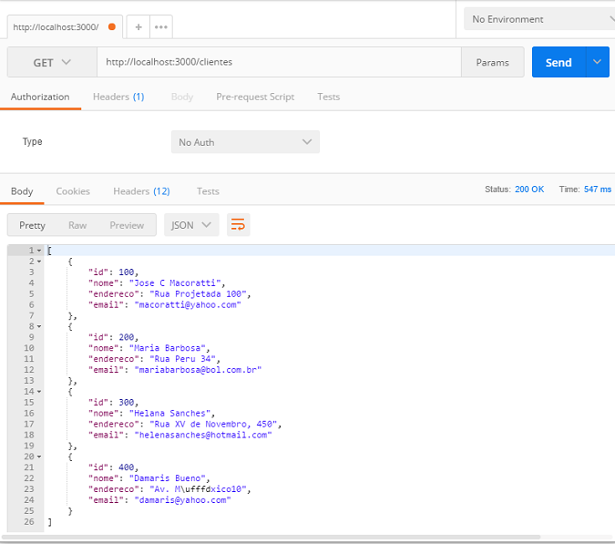Click the "Jose C Macoratti" value
This screenshot has height=544, width=615.
pyautogui.click(x=175, y=283)
